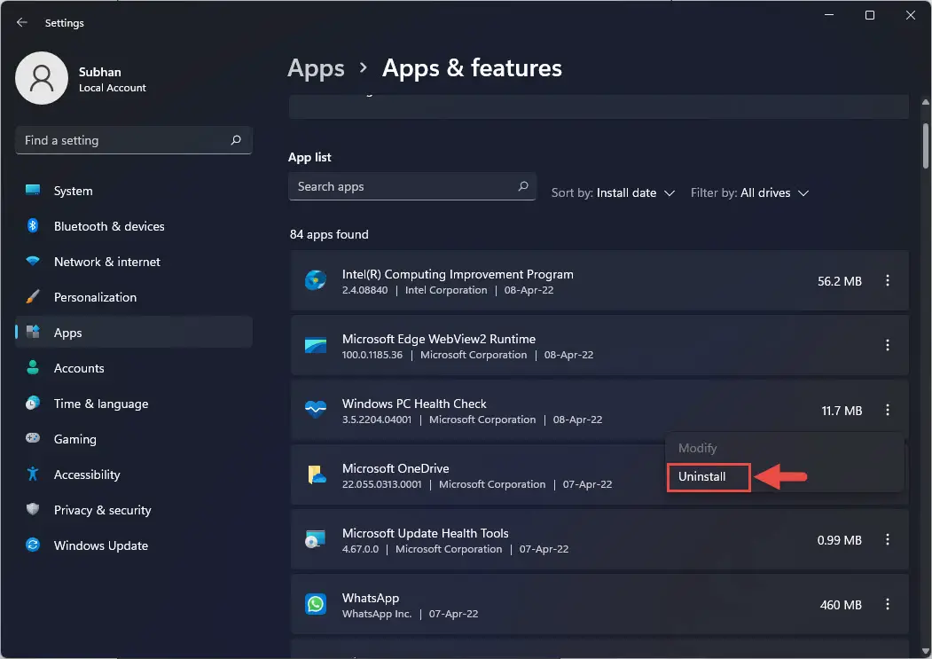Go to System settings

pos(133,191)
